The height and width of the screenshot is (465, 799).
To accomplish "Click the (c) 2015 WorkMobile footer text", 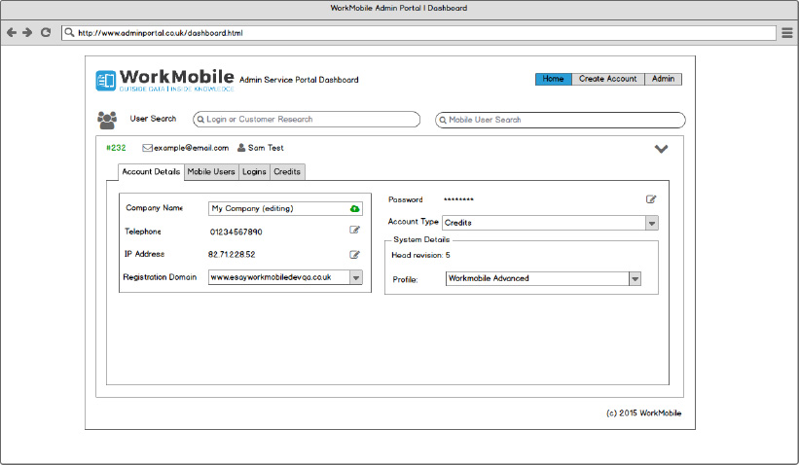I will click(x=643, y=413).
